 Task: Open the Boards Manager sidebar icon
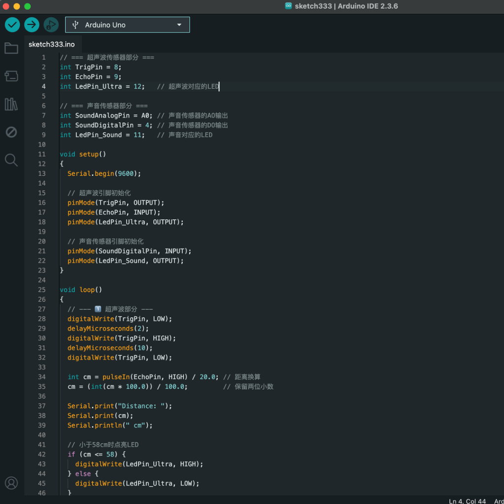pyautogui.click(x=11, y=75)
